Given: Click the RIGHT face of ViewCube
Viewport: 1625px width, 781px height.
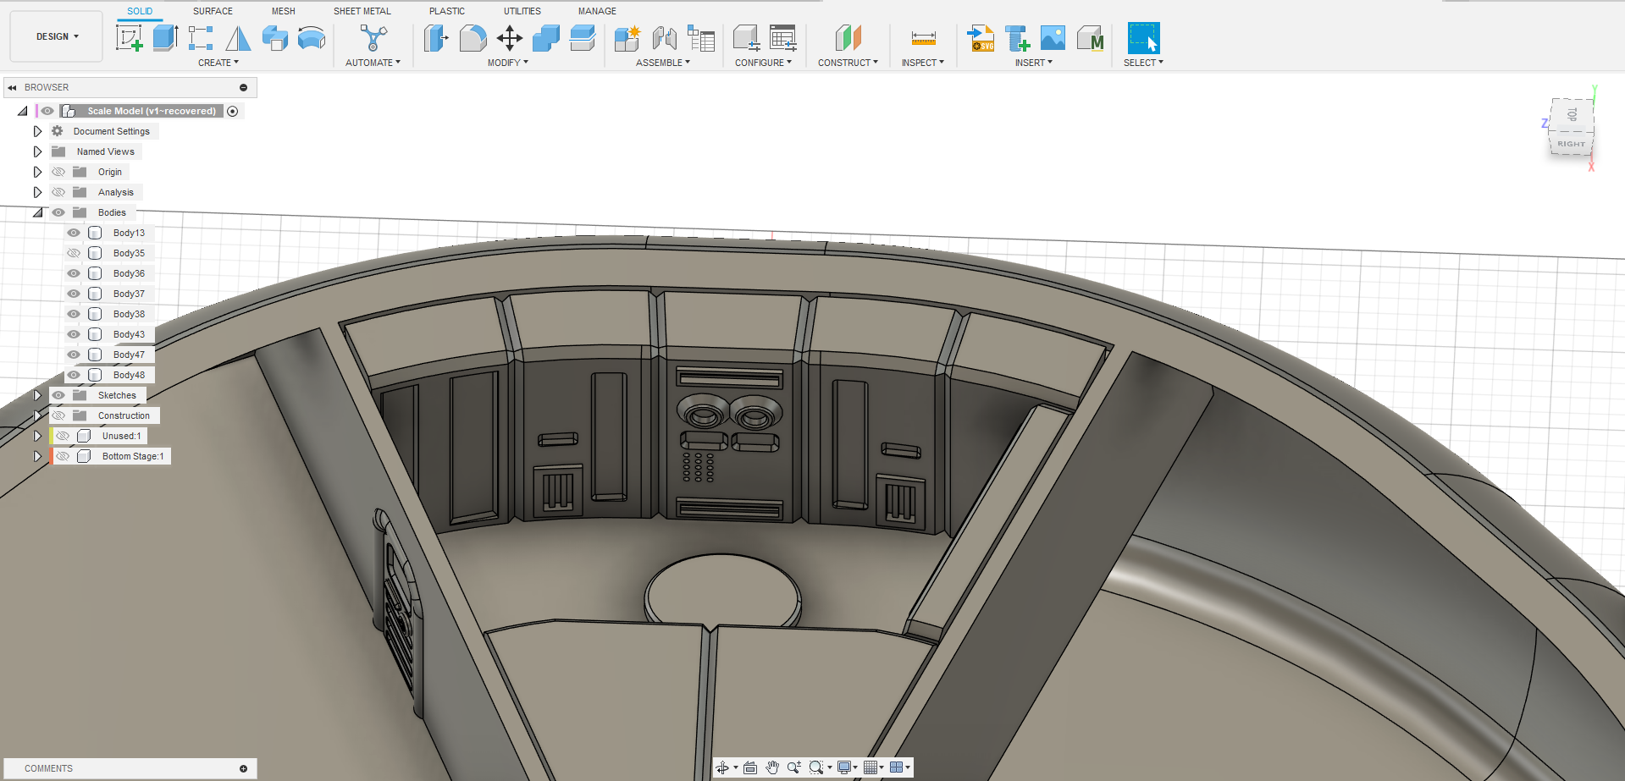Looking at the screenshot, I should 1571,144.
